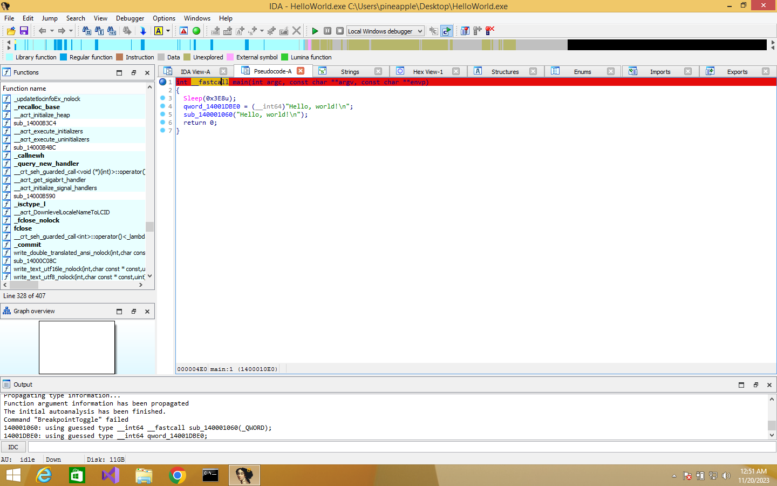Open the breakpoint list icon

pyautogui.click(x=465, y=31)
